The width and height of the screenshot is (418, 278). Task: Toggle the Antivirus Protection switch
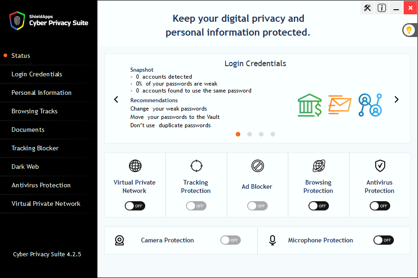tap(380, 206)
